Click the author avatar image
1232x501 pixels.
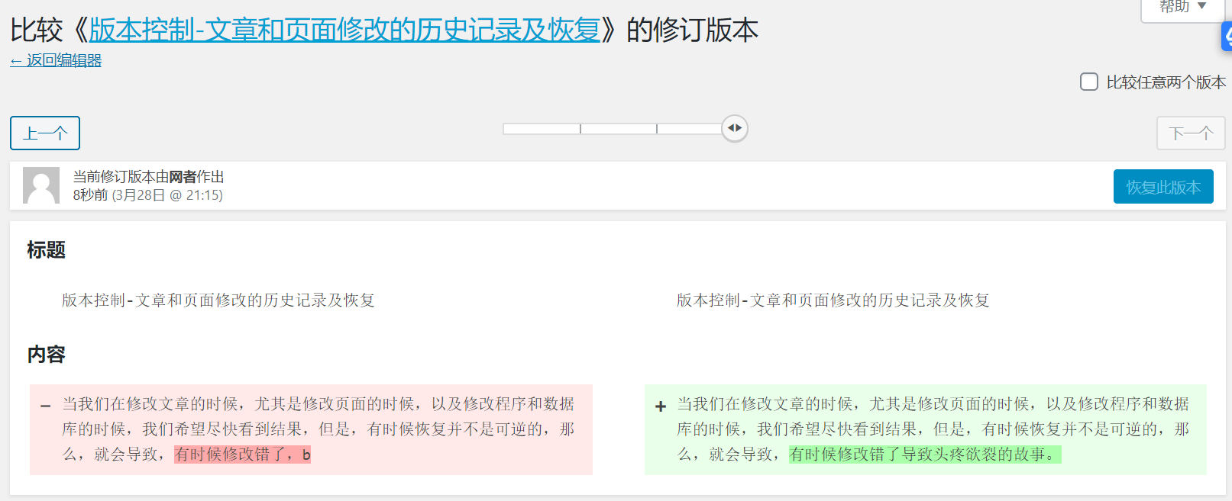pos(41,185)
